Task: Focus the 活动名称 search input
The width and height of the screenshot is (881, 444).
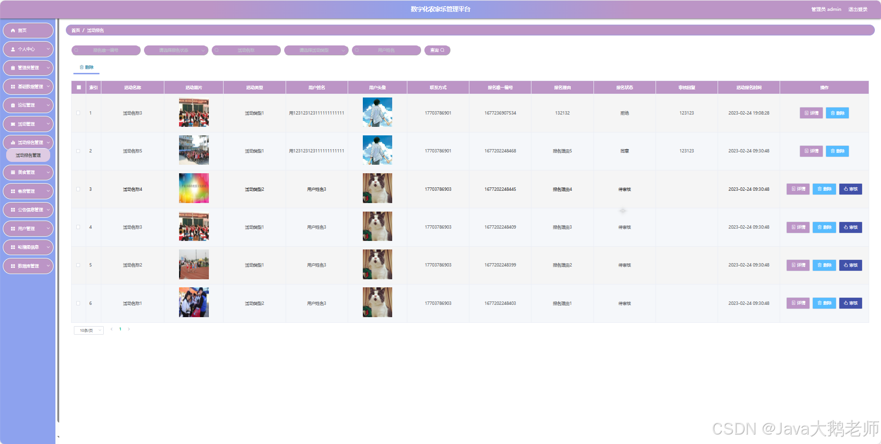Action: [246, 50]
